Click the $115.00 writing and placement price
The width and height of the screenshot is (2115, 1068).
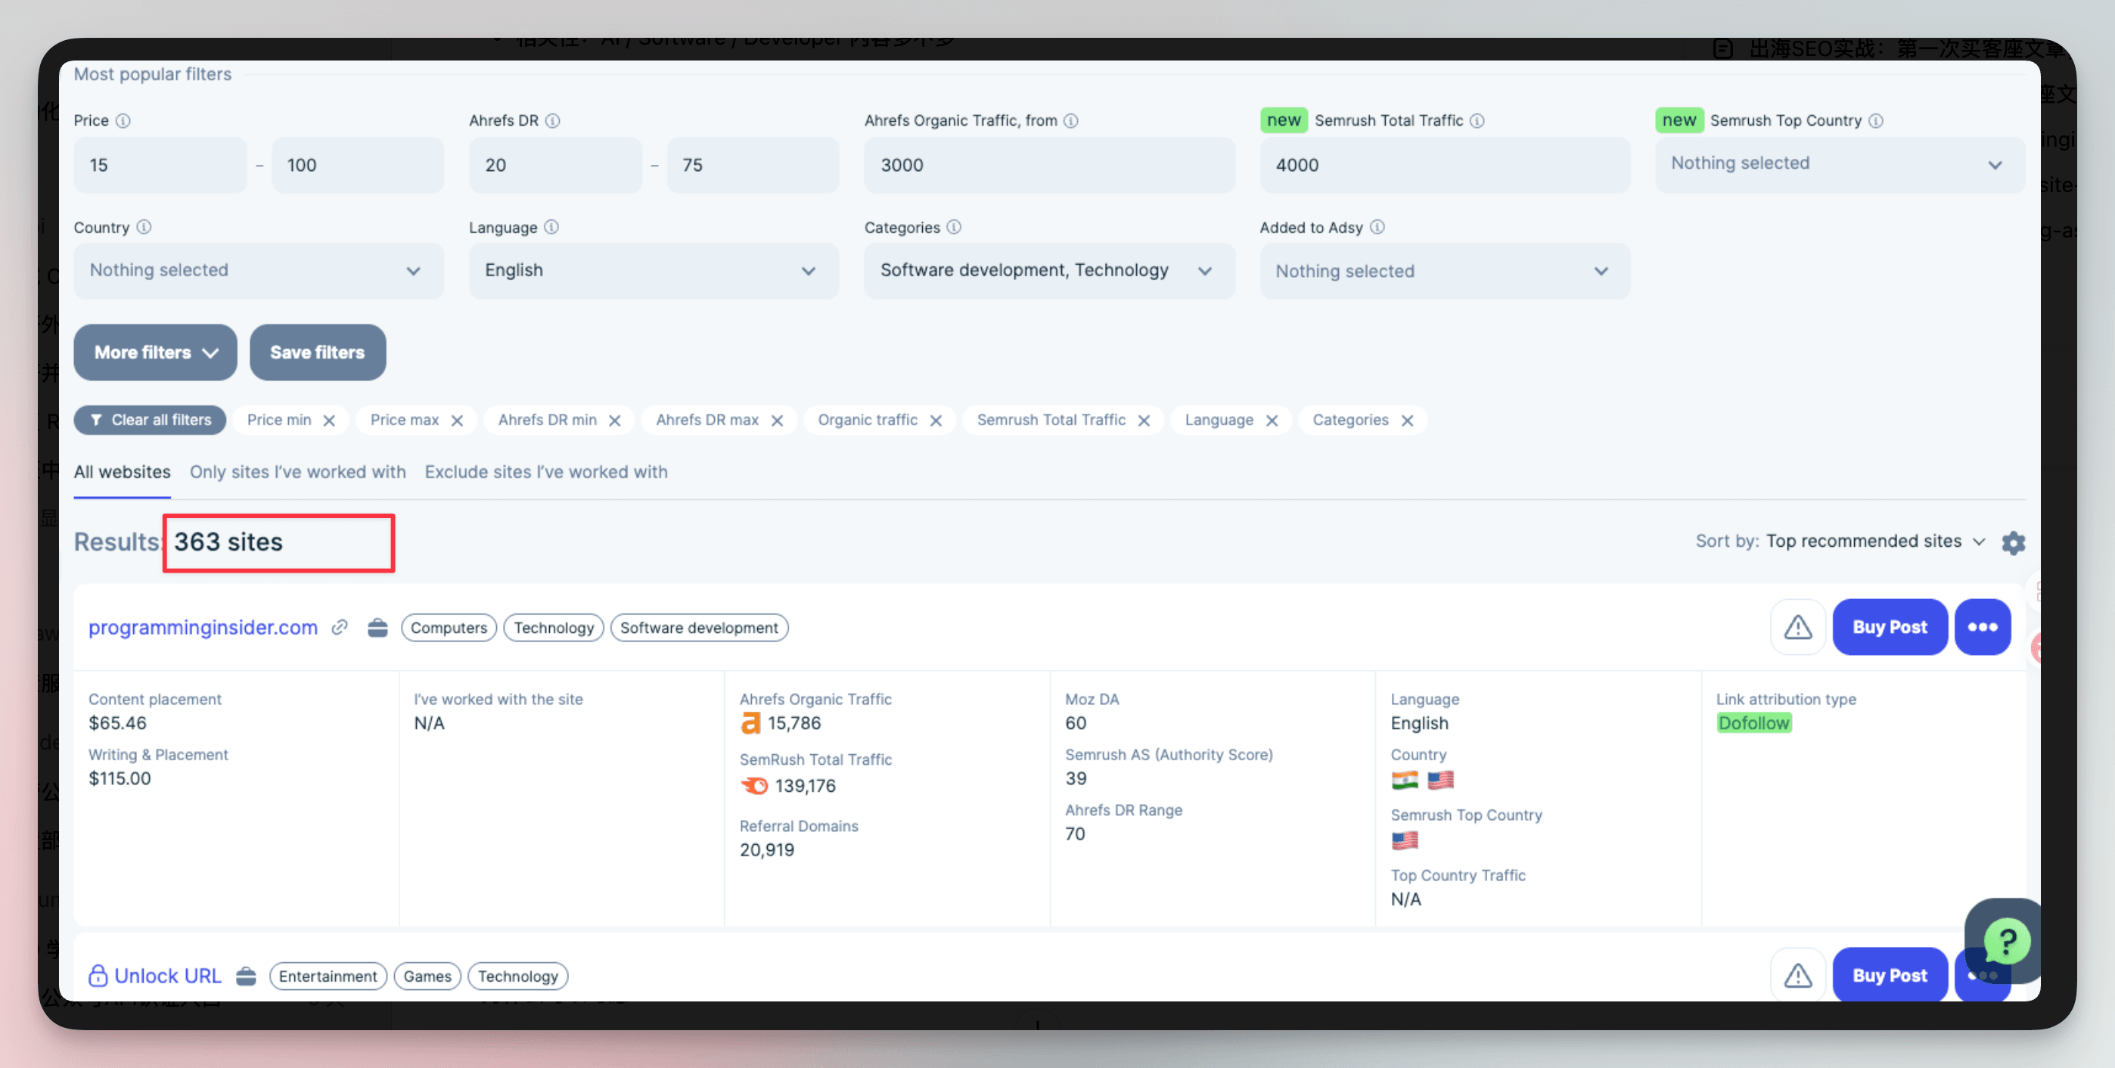pyautogui.click(x=120, y=778)
